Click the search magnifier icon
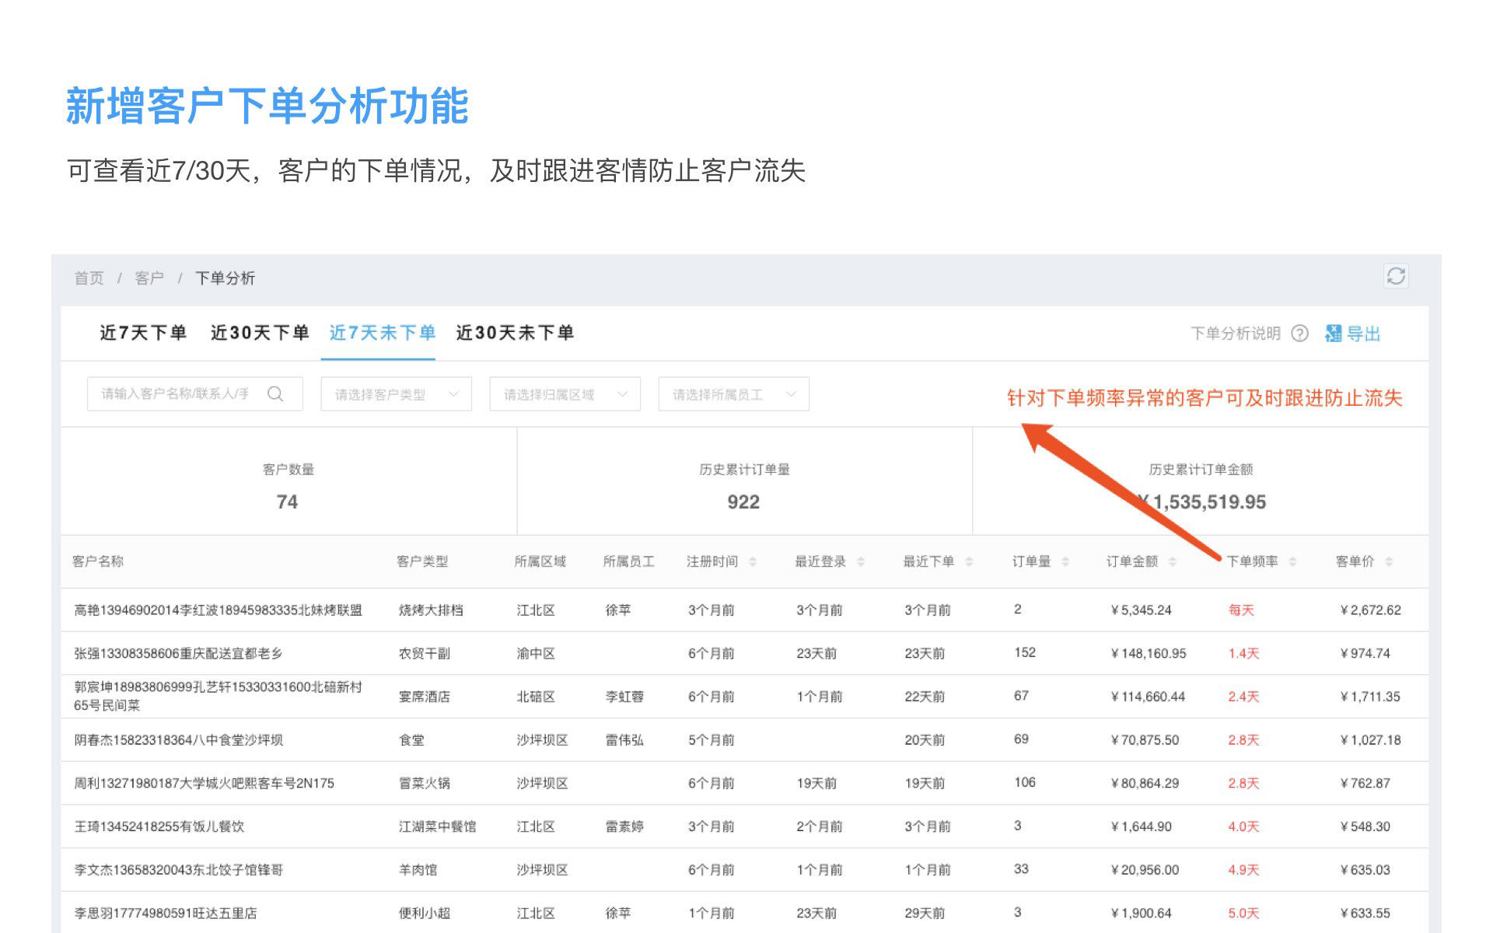The image size is (1493, 933). 275,394
